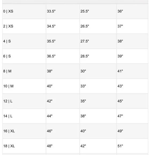Click the 6 | S size cell
The height and width of the screenshot is (155, 155).
(24, 56)
